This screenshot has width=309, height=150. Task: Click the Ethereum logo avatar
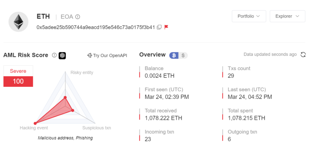pyautogui.click(x=19, y=22)
